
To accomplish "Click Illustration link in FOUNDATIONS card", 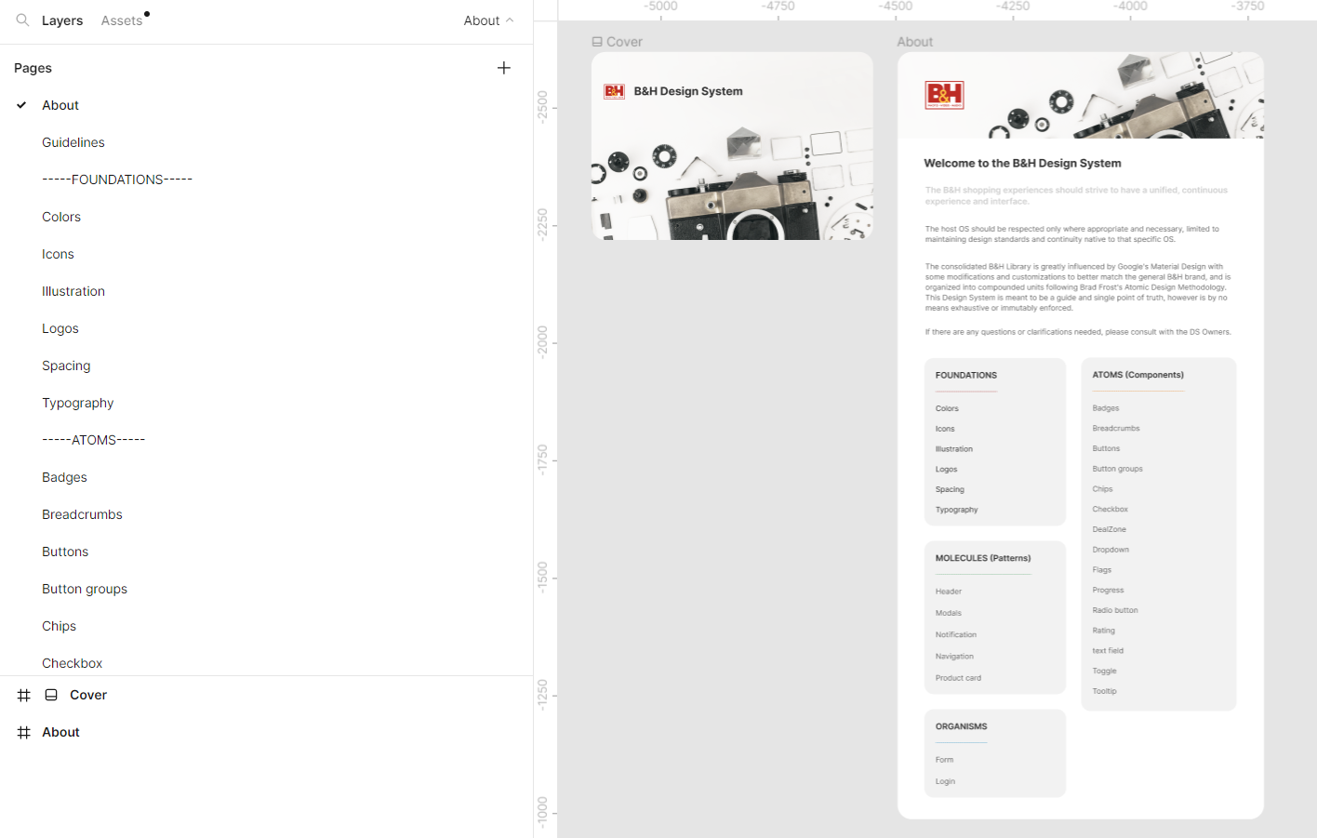I will [x=953, y=449].
